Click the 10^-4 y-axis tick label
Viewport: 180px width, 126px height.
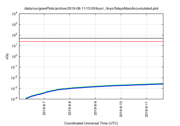(x=14, y=99)
